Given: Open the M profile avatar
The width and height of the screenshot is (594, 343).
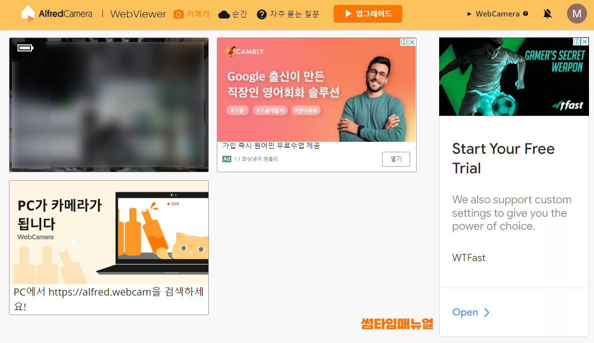Looking at the screenshot, I should pyautogui.click(x=577, y=13).
